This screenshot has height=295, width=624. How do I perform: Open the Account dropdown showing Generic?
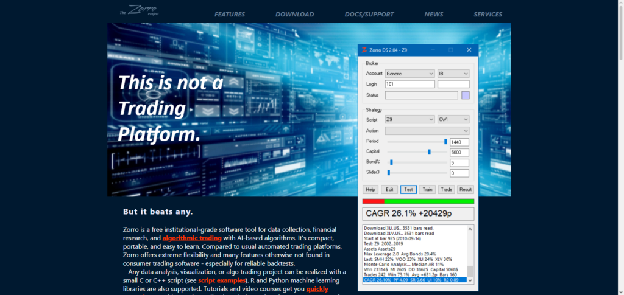[x=409, y=74]
